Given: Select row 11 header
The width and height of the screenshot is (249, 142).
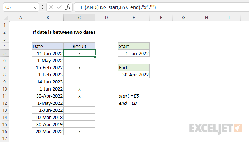Looking at the screenshot, I should point(4,96).
